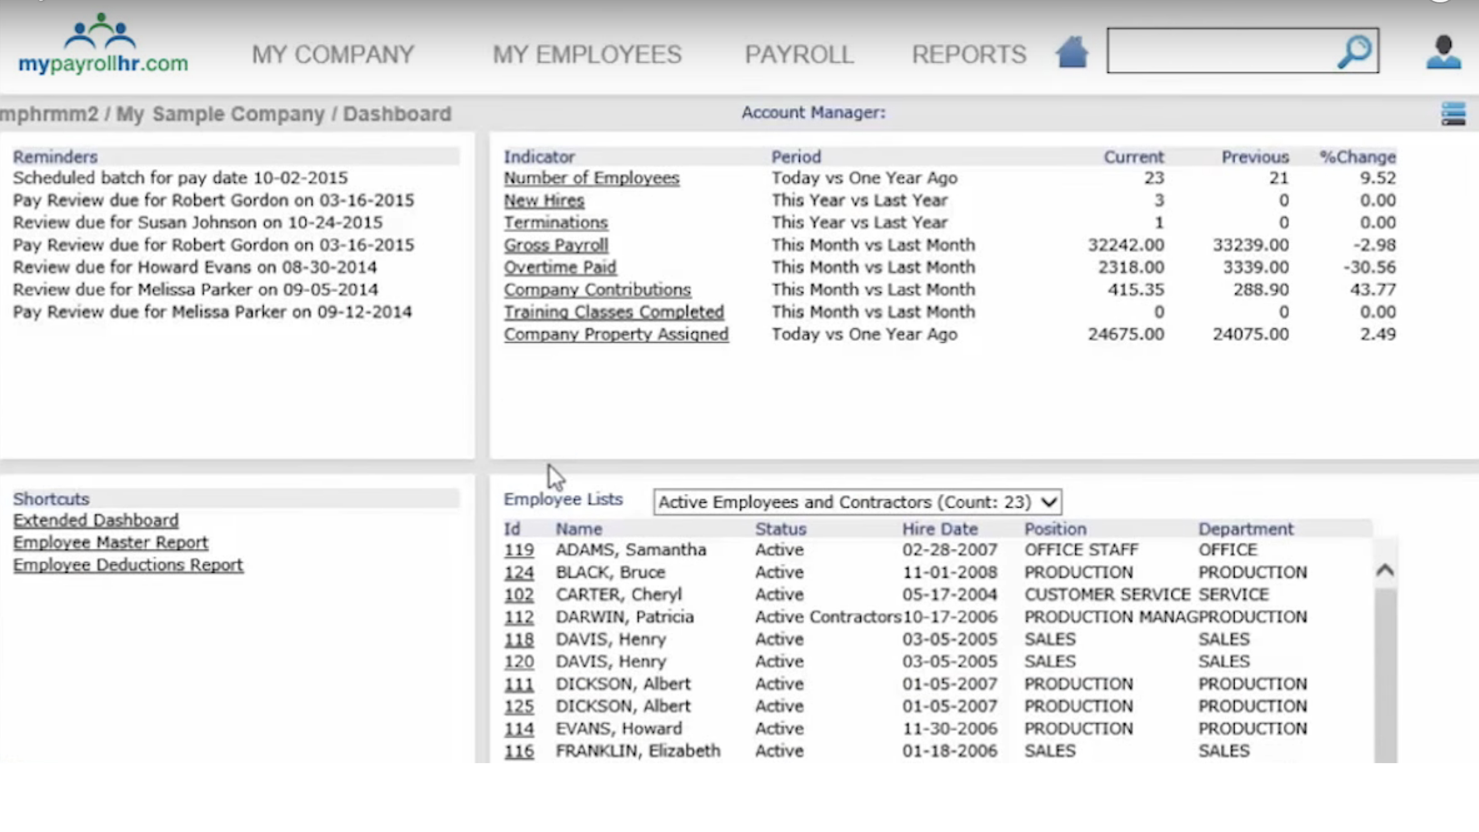Select the Position column header

point(1055,529)
